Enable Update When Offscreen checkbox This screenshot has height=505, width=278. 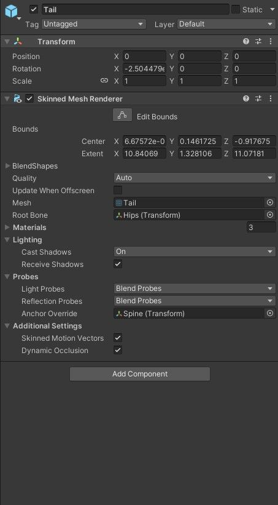coord(118,190)
